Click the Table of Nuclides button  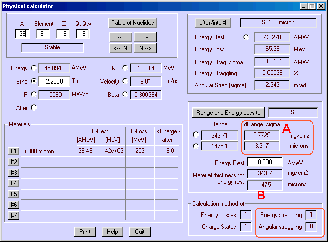coord(132,23)
